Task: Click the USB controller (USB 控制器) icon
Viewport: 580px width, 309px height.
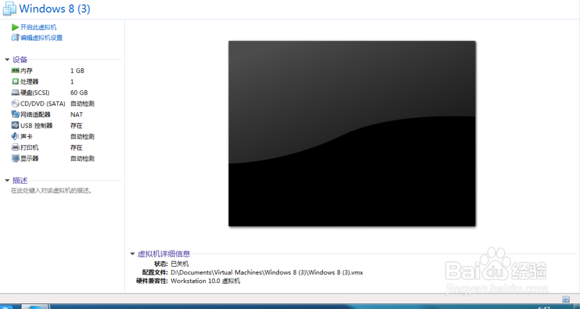Action: click(15, 125)
